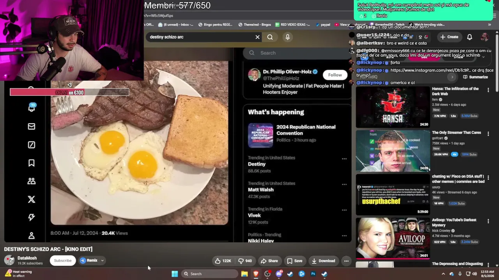Open The Only Streamer That Cares thumbnail

tap(393, 151)
